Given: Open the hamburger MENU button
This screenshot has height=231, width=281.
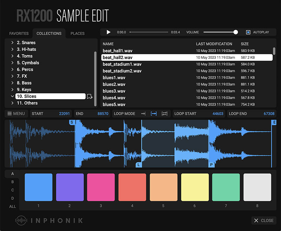Looking at the screenshot, I should [16, 114].
